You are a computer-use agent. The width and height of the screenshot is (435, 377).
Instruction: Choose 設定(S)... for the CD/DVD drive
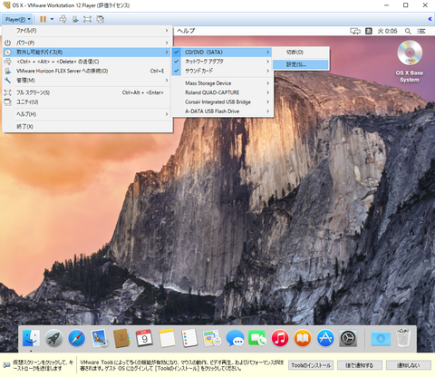point(301,64)
